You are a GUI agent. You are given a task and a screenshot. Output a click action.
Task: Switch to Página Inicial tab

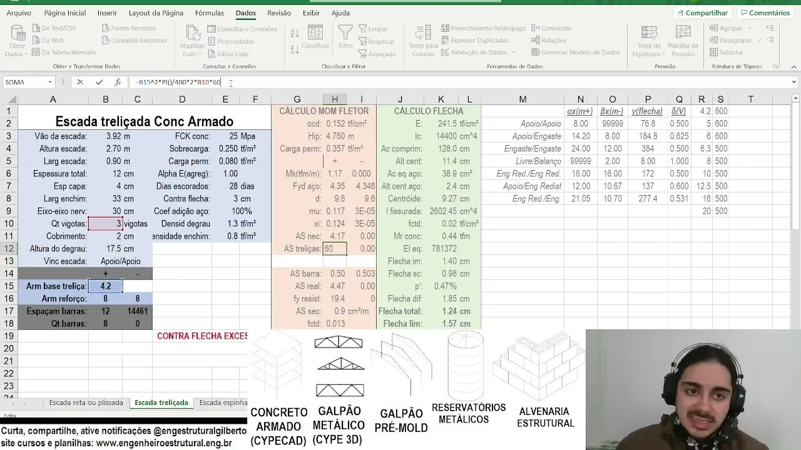tap(65, 13)
